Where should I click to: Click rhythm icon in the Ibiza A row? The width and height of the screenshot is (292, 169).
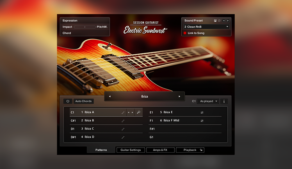123,112
